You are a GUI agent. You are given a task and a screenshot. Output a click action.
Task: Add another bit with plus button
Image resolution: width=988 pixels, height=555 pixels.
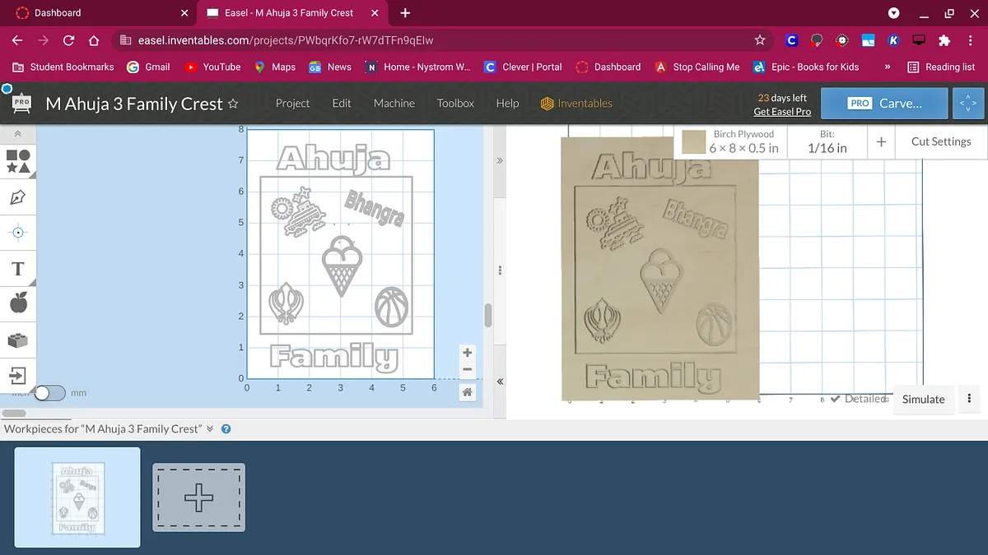(881, 141)
